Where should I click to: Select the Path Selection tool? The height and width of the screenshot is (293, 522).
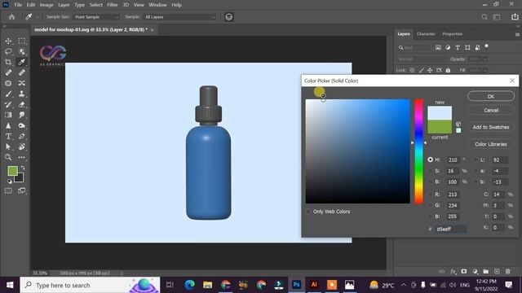click(x=8, y=146)
